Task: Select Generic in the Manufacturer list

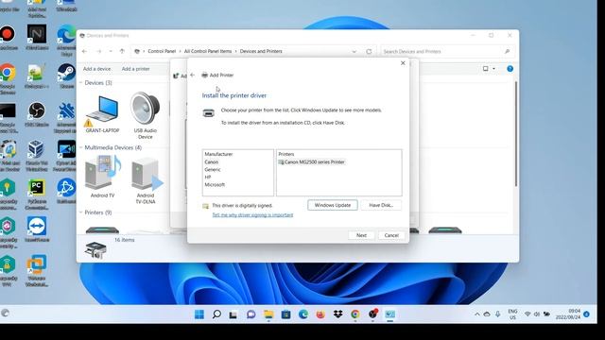Action: coord(213,170)
